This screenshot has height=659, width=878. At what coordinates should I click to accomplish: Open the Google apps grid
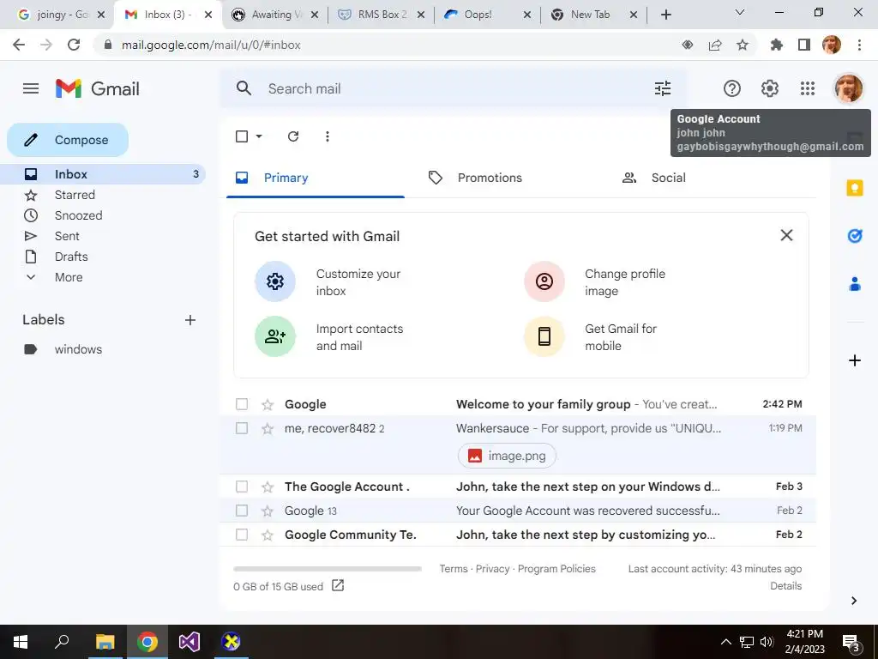coord(808,88)
